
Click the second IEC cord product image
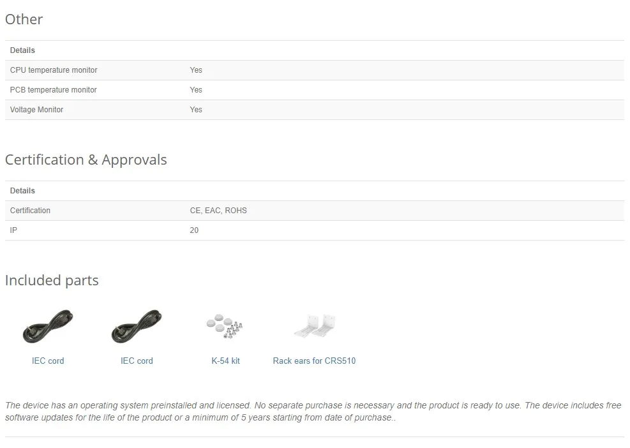point(137,327)
